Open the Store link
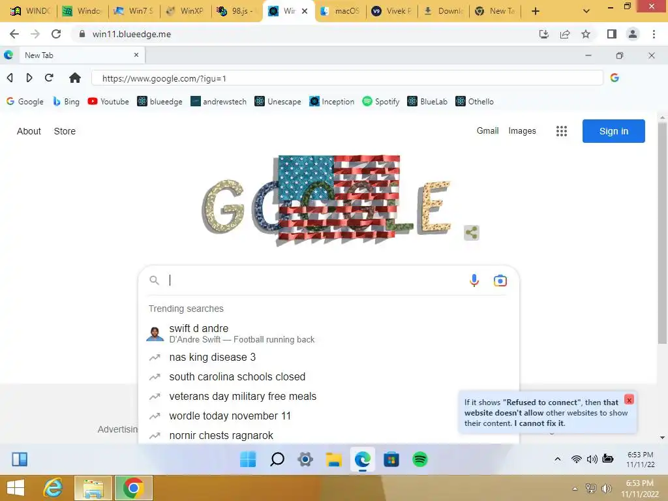The image size is (668, 501). pyautogui.click(x=65, y=131)
